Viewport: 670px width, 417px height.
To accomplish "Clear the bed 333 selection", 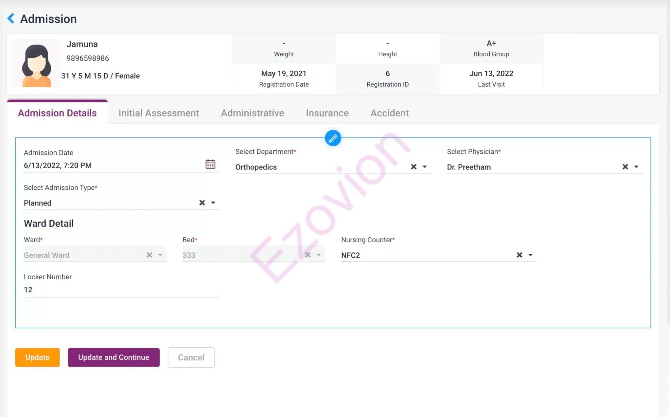I will coord(308,255).
